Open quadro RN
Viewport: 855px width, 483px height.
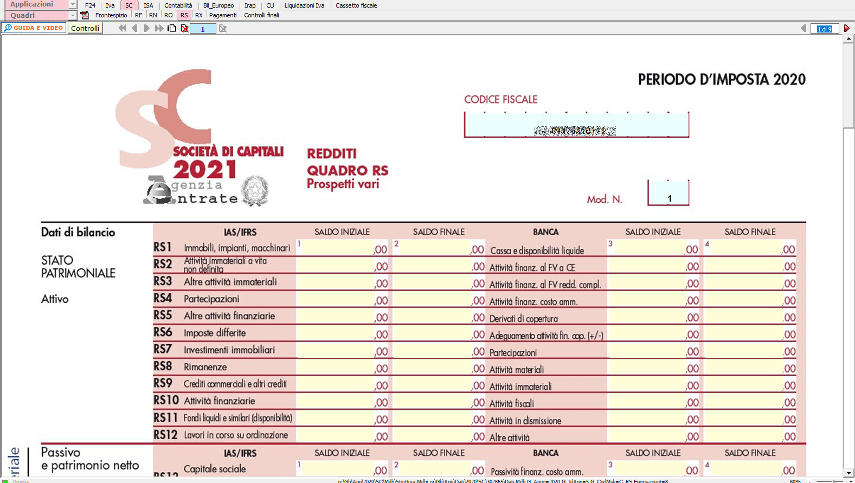pyautogui.click(x=153, y=15)
